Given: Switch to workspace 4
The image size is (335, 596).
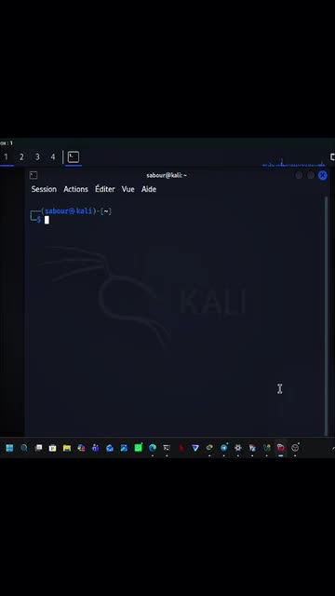Looking at the screenshot, I should point(53,157).
